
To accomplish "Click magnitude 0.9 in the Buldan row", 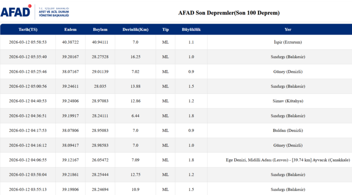I will (x=191, y=130).
